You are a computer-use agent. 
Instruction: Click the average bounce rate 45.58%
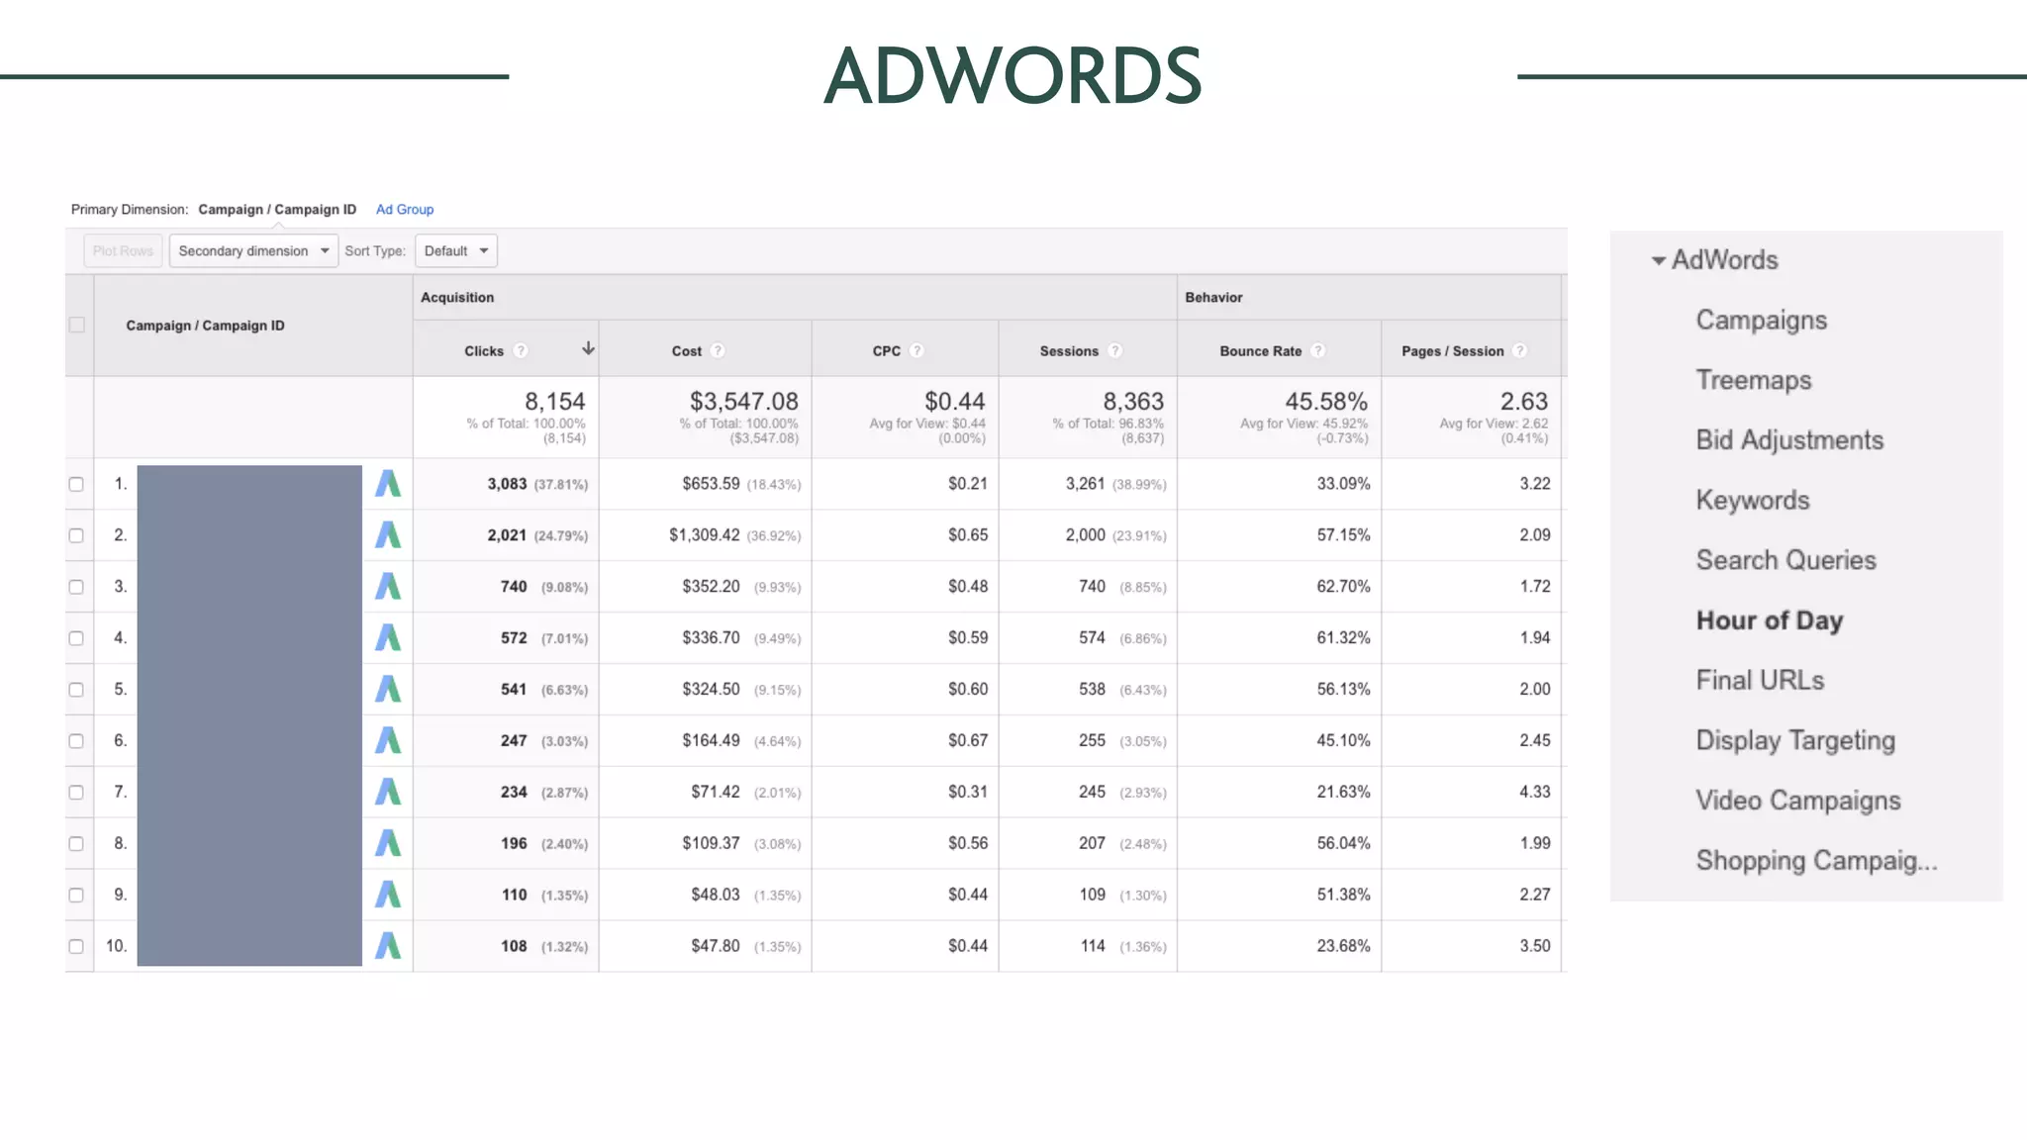[1326, 402]
